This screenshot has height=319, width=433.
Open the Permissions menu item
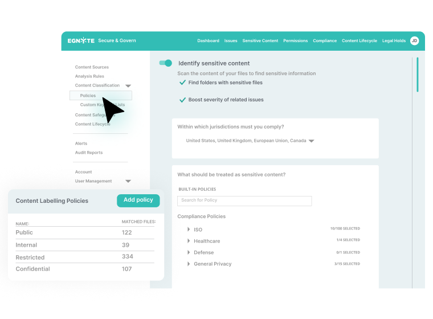[x=295, y=41]
